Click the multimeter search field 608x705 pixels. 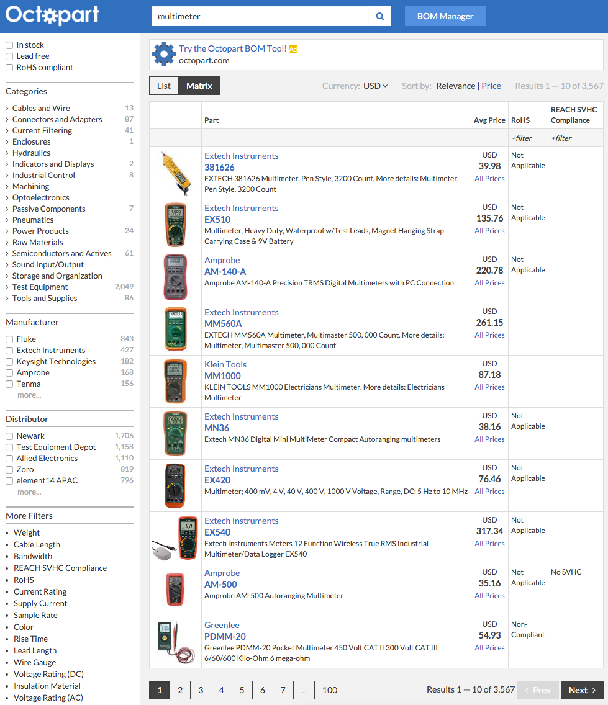click(x=261, y=16)
